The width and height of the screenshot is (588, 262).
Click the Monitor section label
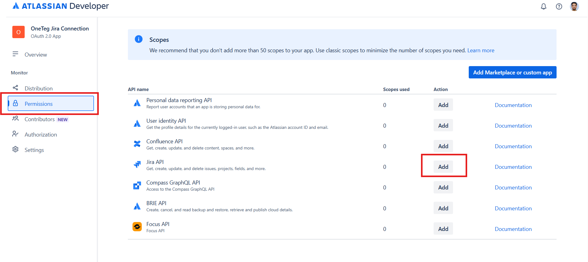pos(19,73)
